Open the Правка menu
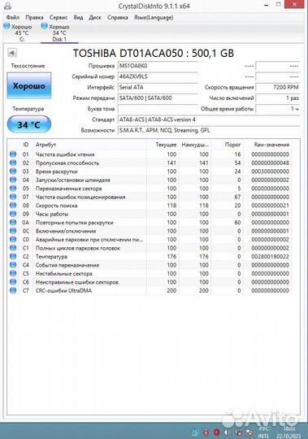Viewport: 308px width, 439px height. tap(34, 17)
